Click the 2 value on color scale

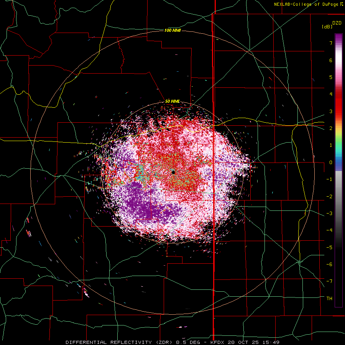click(x=331, y=128)
